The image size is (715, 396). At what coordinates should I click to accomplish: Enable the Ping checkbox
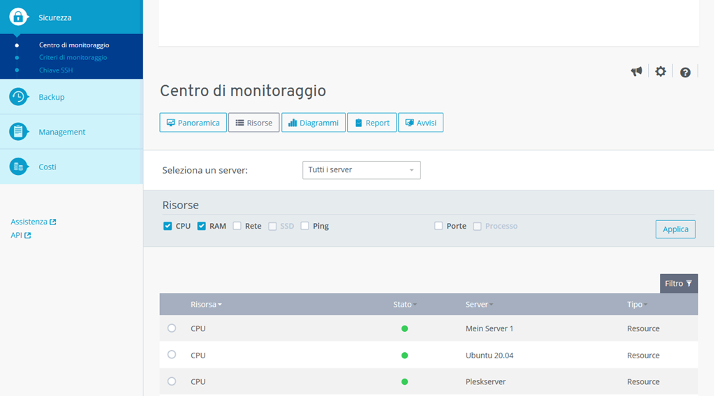coord(304,226)
